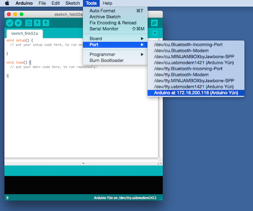253x211 pixels.
Task: Expand the Programmer submenu
Action: (x=115, y=54)
